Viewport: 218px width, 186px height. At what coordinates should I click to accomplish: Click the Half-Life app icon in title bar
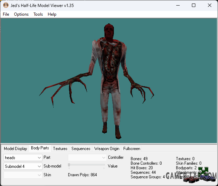tap(6, 5)
